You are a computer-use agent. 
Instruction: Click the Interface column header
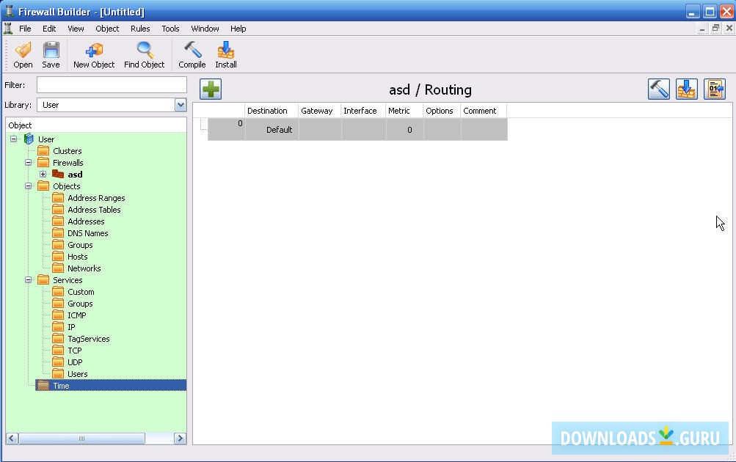[363, 111]
